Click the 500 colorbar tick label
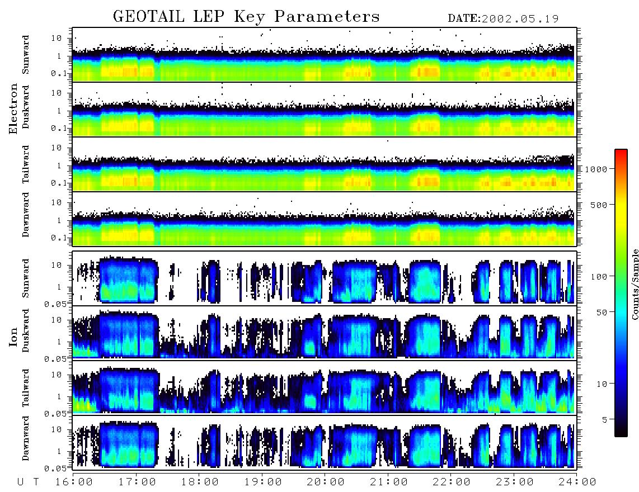 [599, 205]
